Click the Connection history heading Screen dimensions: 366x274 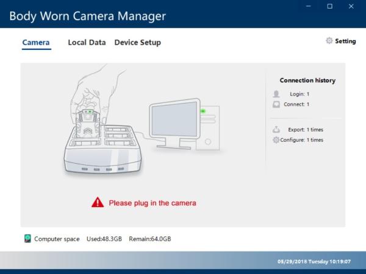click(307, 80)
